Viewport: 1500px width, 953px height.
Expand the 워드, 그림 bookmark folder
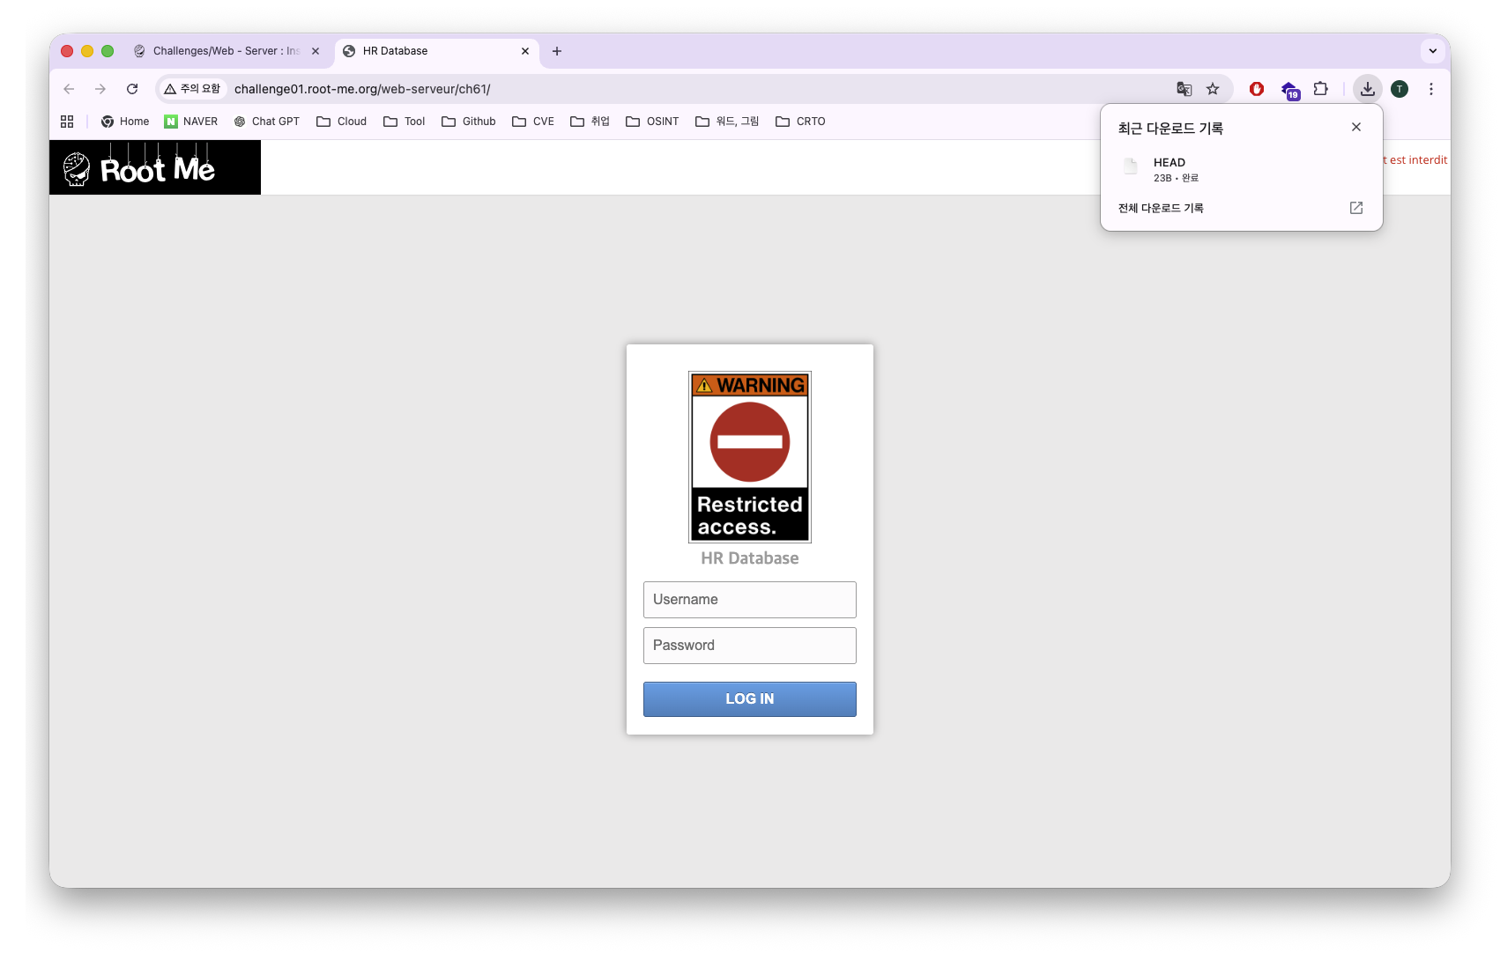[727, 122]
